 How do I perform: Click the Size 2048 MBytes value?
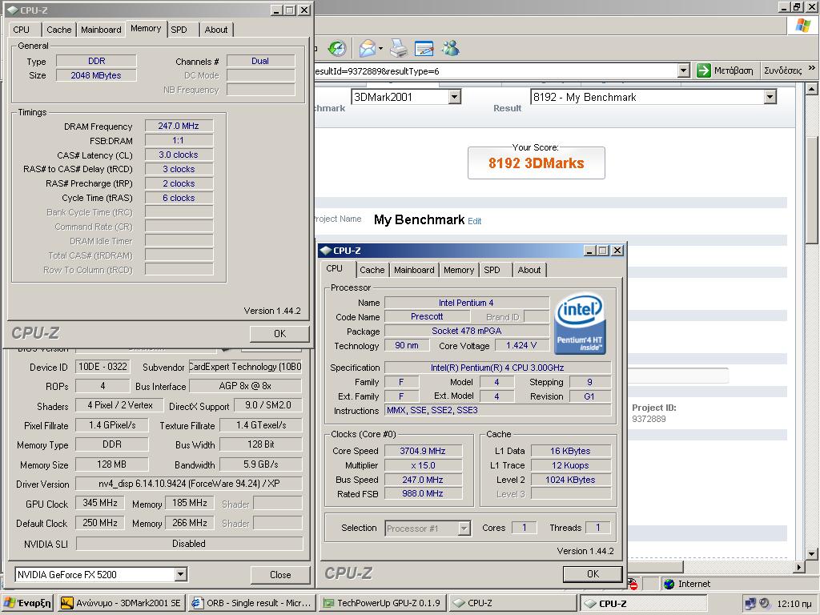96,75
